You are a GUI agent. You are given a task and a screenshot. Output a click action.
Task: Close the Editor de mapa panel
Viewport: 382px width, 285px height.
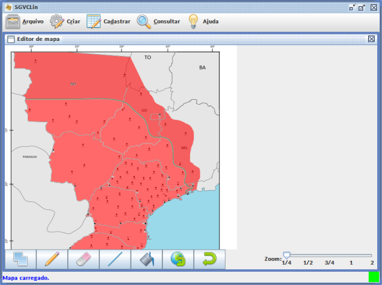click(x=372, y=39)
